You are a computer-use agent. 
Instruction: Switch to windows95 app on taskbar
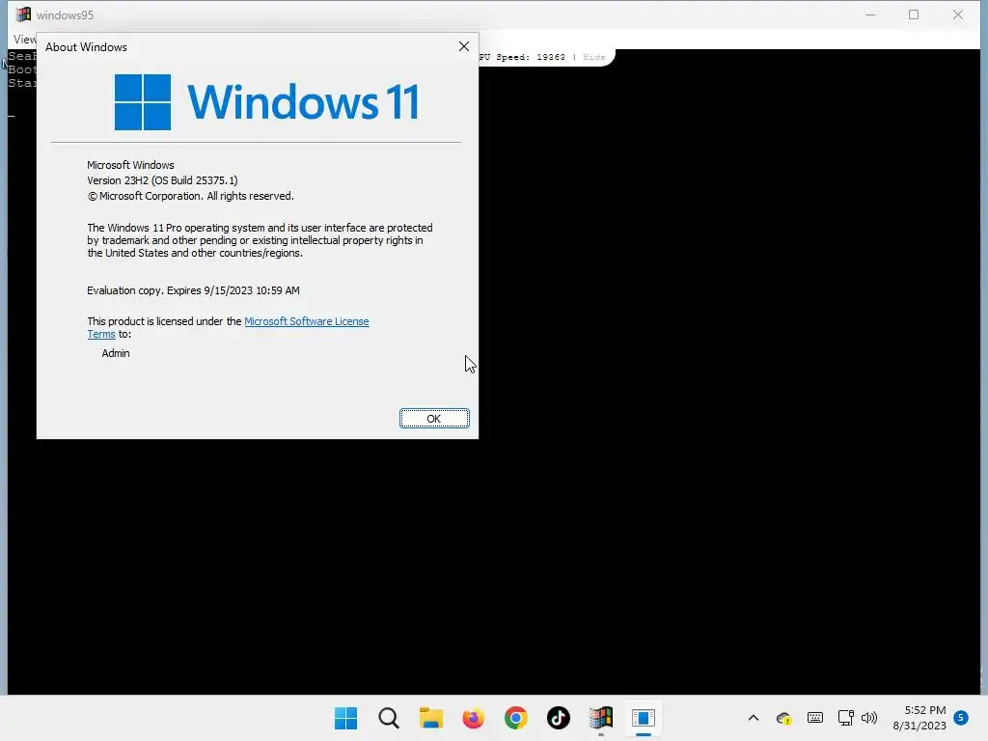(x=600, y=718)
